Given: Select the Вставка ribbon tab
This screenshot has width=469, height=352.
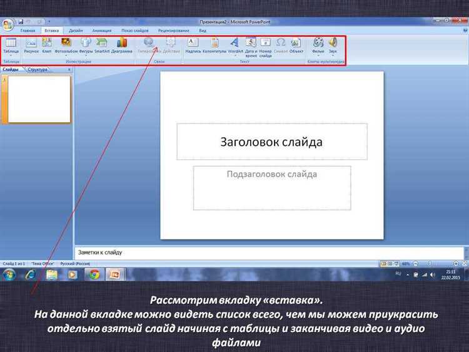Looking at the screenshot, I should (52, 31).
